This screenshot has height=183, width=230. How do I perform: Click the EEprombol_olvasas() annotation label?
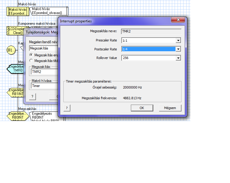[x=47, y=13]
